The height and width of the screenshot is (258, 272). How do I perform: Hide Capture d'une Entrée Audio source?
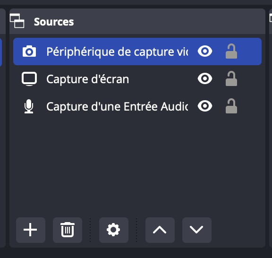[x=205, y=106]
